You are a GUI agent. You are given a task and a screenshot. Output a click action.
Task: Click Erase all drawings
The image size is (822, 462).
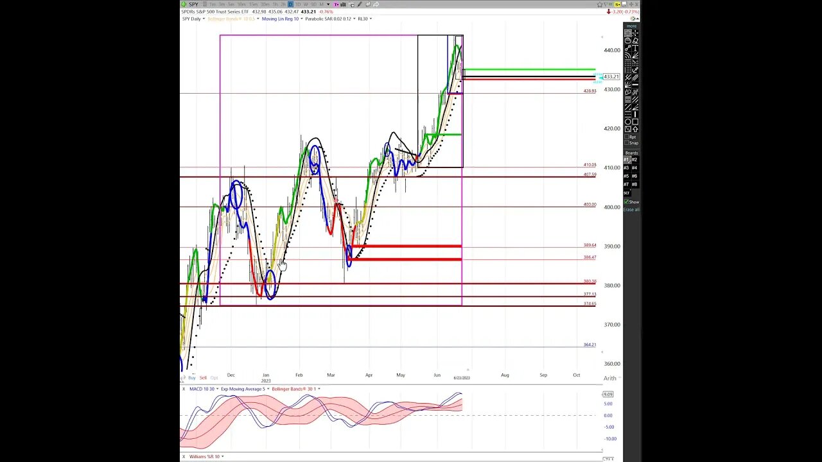631,209
